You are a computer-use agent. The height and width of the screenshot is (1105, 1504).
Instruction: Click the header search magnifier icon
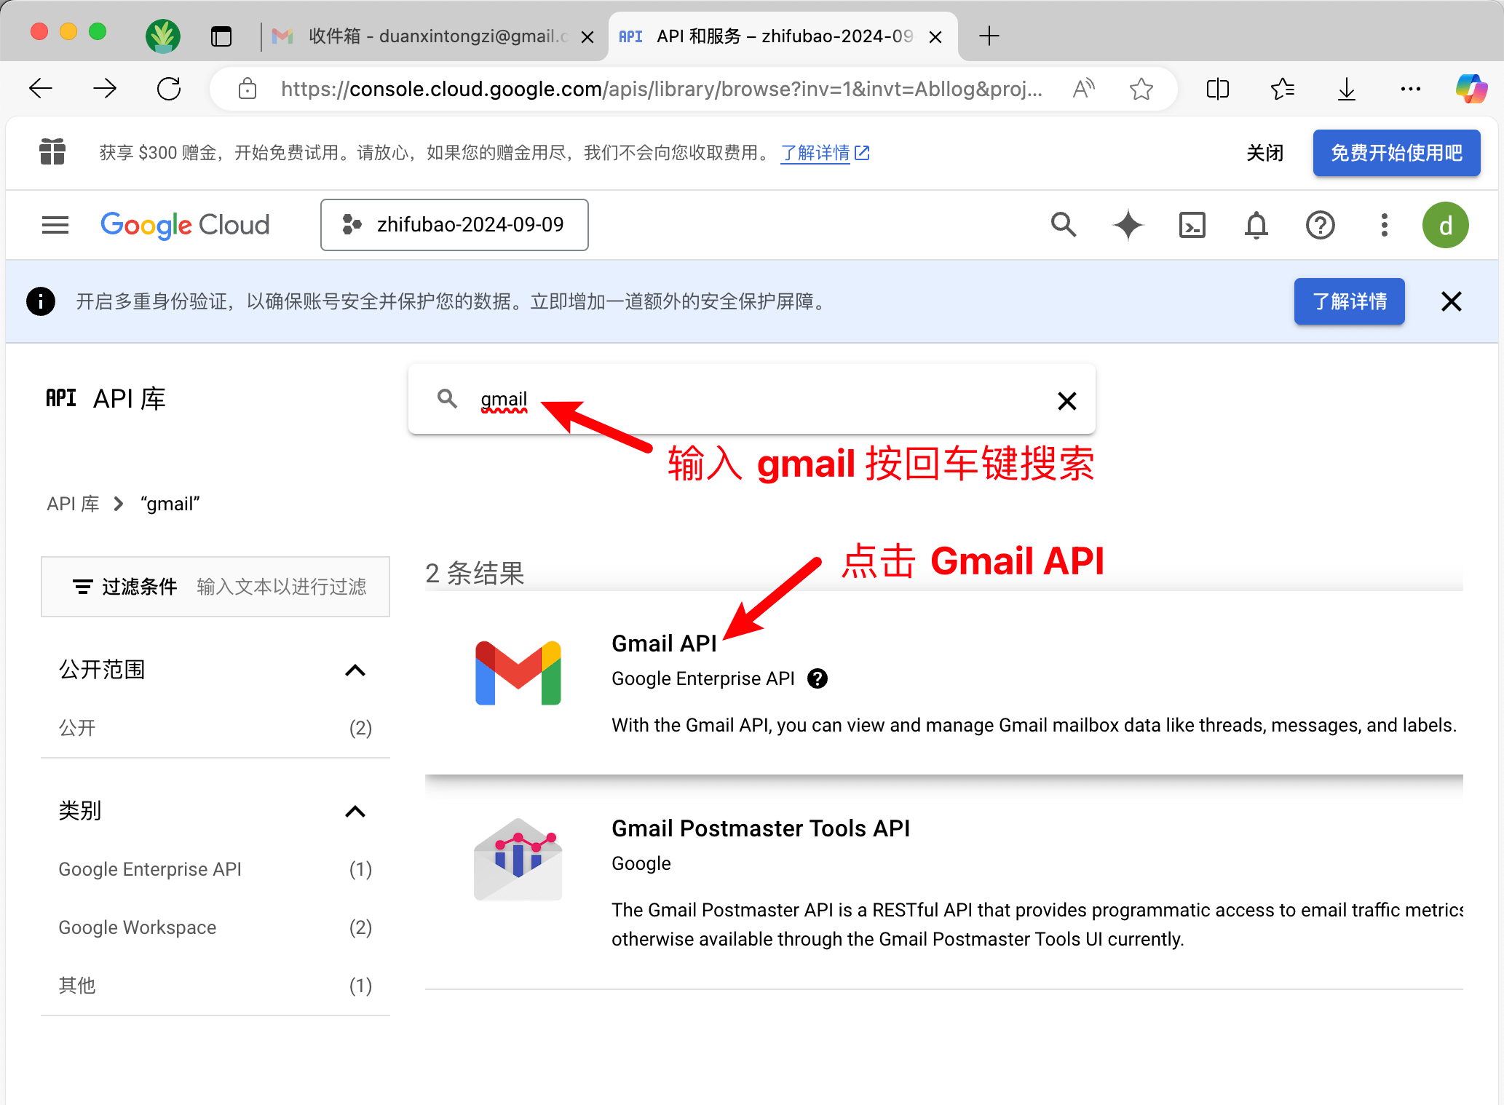pos(1064,225)
